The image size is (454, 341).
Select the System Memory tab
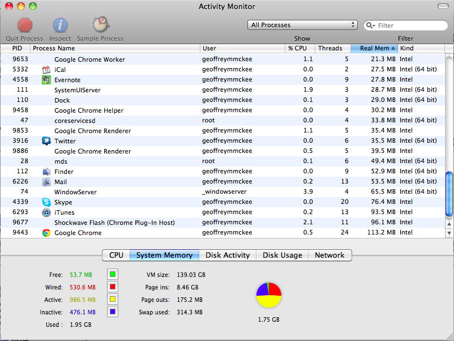[164, 255]
